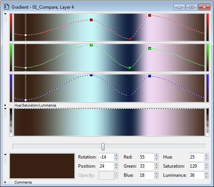Viewport: 214px width, 187px height.
Task: Click the white control point on blue curve
Action: 25,100
